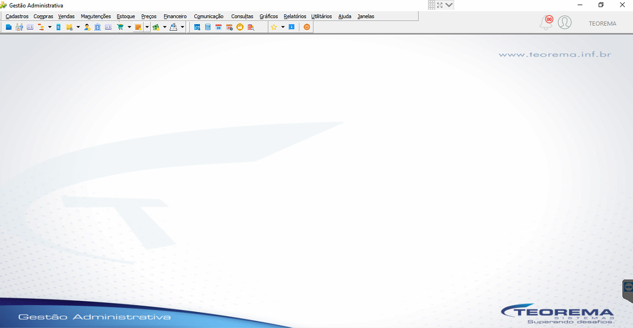Click the yellow star favorites icon
Screen dimensions: 633x328
tap(274, 27)
